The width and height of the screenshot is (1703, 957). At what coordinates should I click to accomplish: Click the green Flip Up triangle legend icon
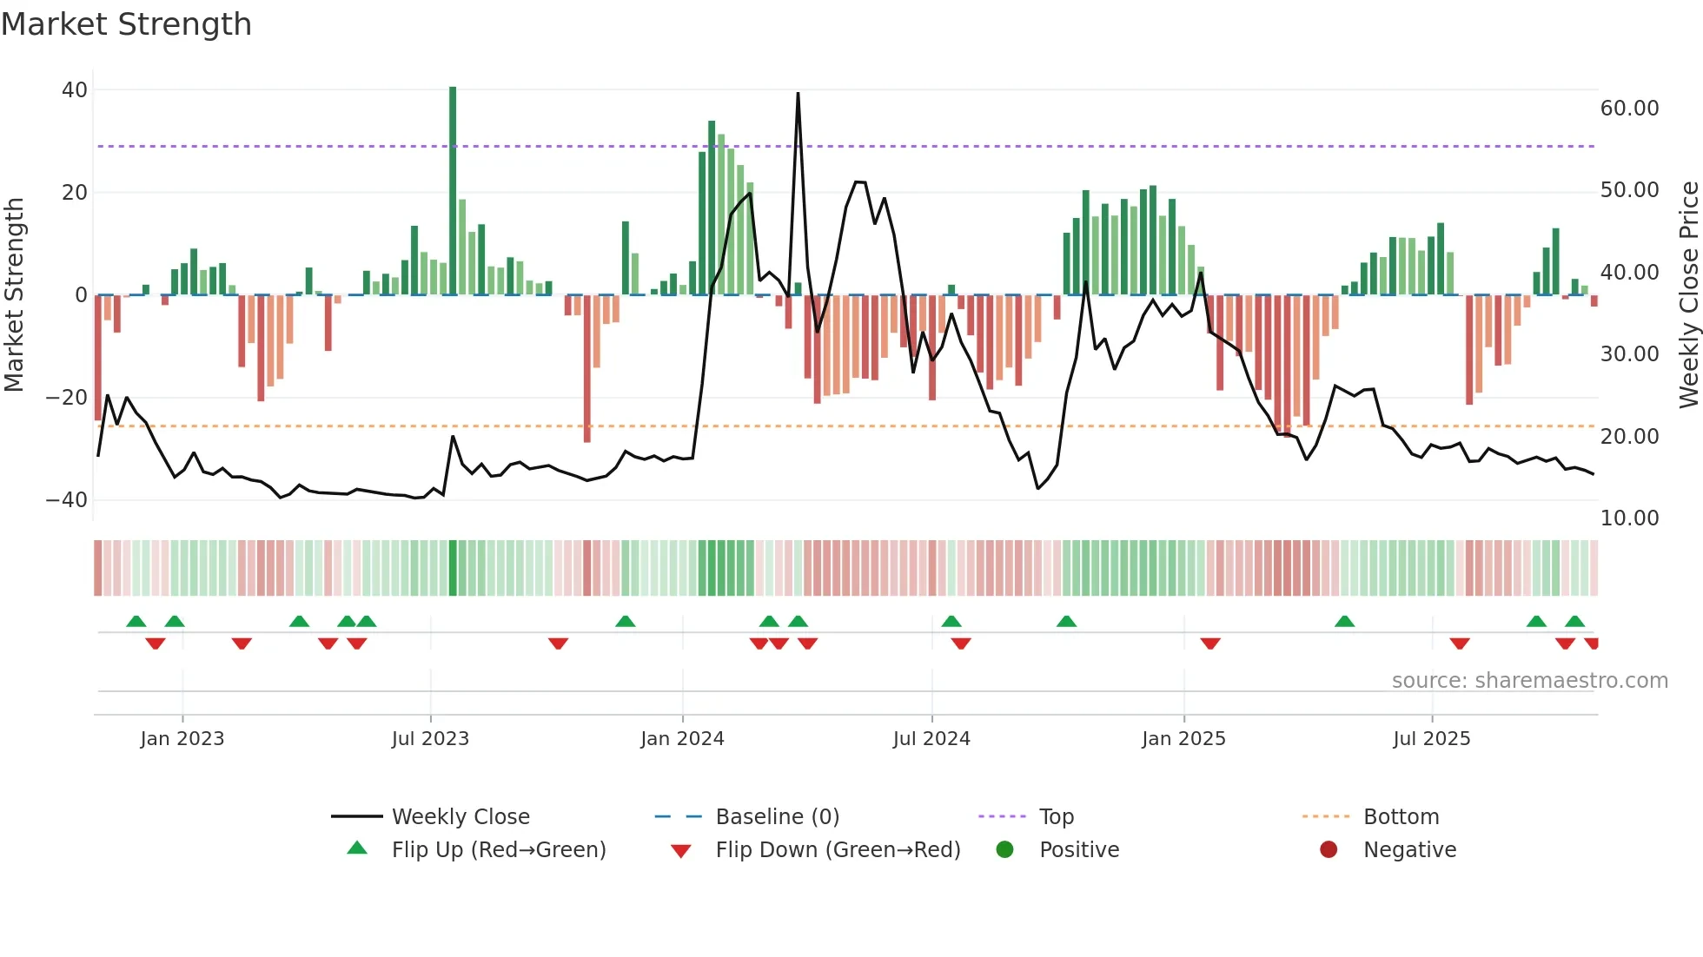click(357, 848)
